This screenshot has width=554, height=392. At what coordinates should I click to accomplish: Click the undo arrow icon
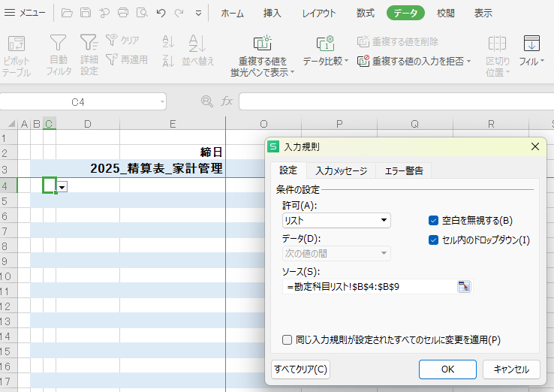pos(161,13)
